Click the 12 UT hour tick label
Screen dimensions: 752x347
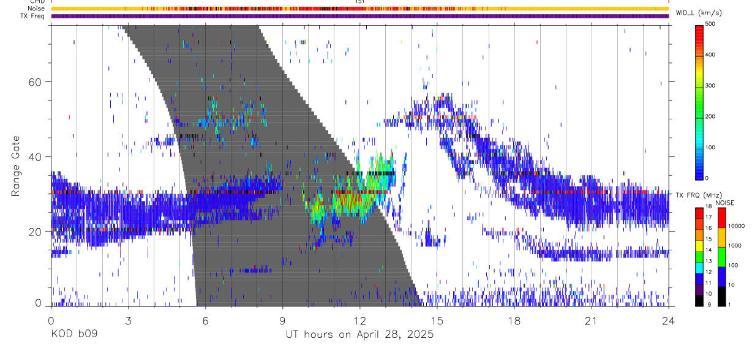[360, 321]
